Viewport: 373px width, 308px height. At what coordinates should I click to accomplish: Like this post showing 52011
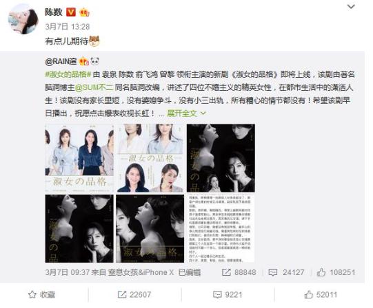[x=321, y=295]
